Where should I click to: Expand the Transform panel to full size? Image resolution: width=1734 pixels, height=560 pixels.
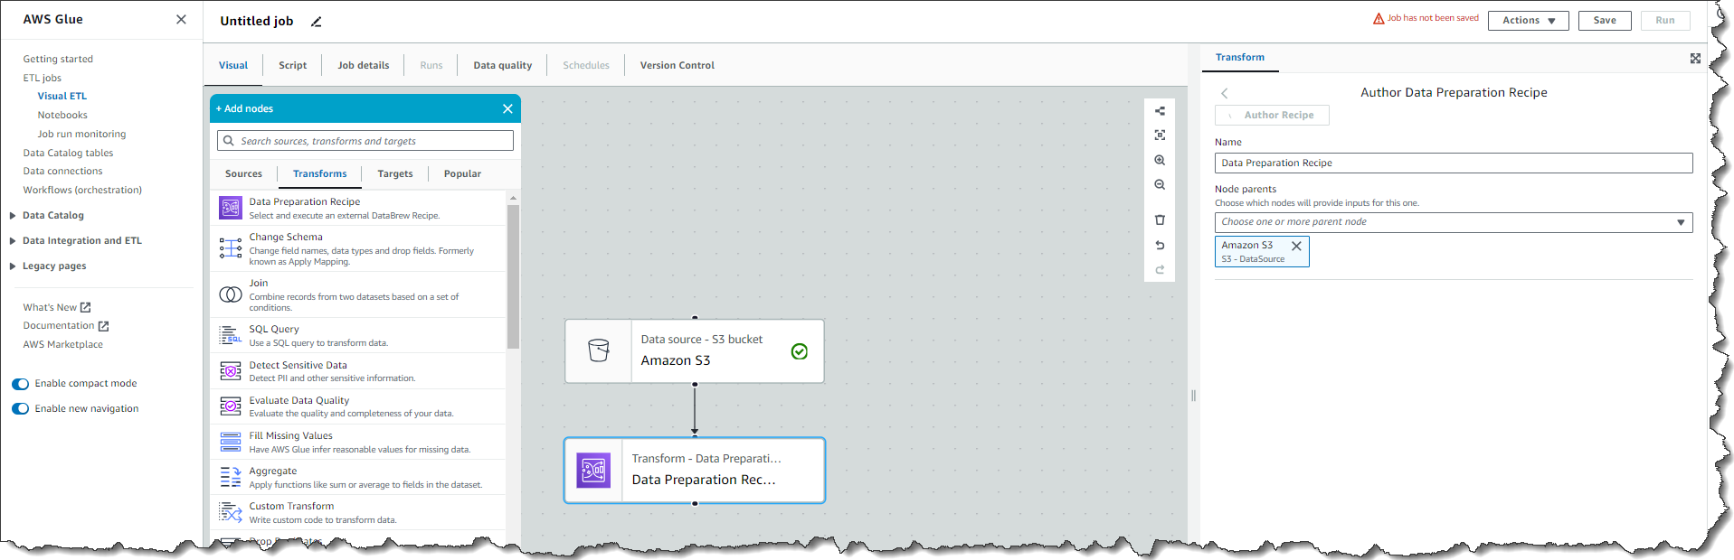click(x=1695, y=58)
